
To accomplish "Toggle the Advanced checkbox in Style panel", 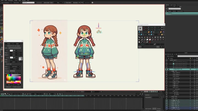I will pos(6,87).
